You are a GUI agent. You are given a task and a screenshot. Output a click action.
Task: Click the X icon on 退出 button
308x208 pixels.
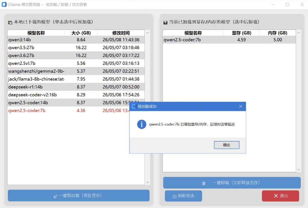(276, 196)
